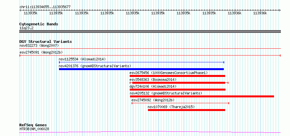Viewport: 290px width, 136px height.
Task: Click the esv2745091 red span line
Action: tap(150, 56)
